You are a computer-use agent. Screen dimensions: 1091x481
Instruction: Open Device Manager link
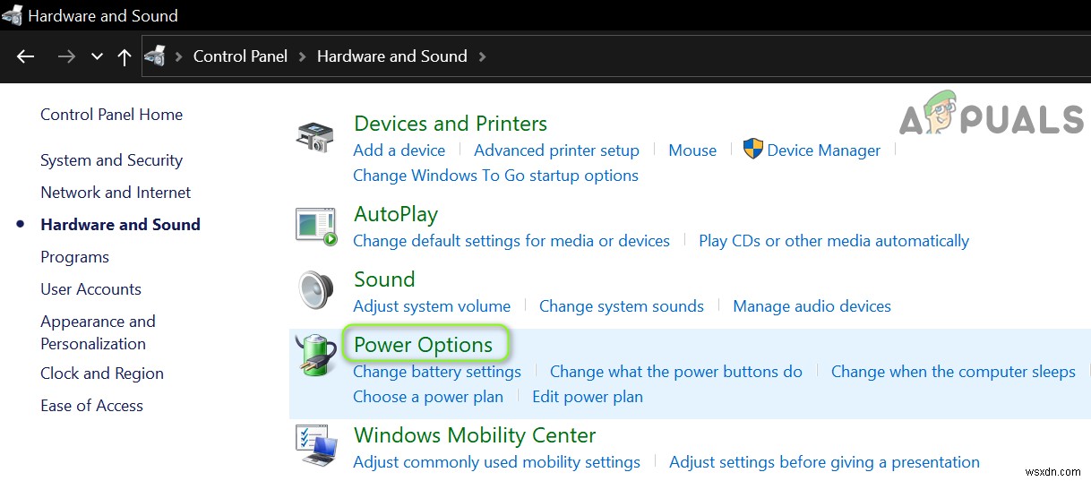823,150
